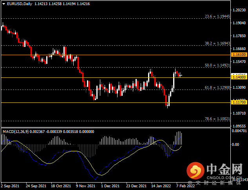Click the CNGOLD round logo icon
The image size is (248, 190).
pyautogui.click(x=196, y=171)
